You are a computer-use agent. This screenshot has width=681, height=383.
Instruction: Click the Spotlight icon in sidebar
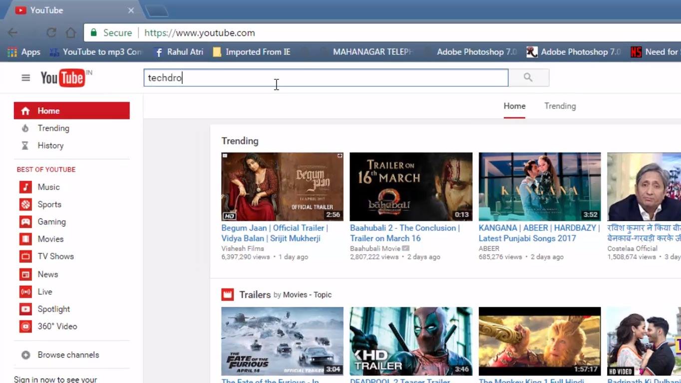[25, 309]
